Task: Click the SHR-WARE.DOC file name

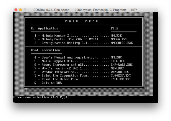Action: click(x=122, y=65)
